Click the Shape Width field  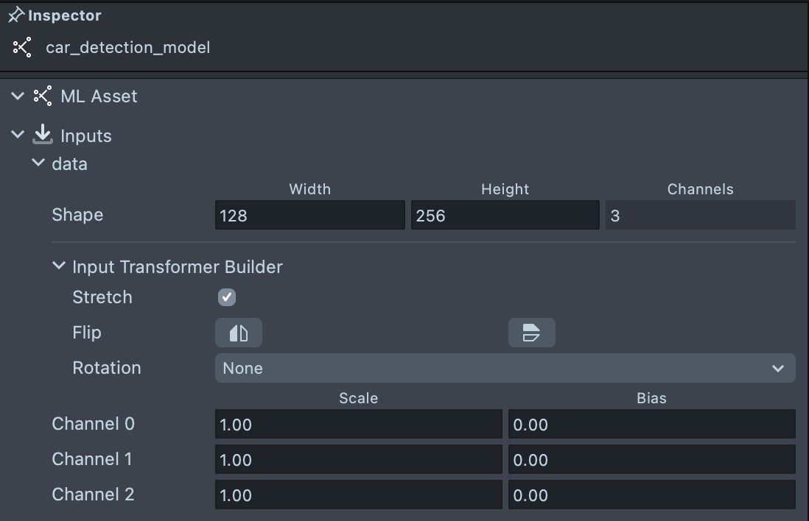[x=309, y=216]
